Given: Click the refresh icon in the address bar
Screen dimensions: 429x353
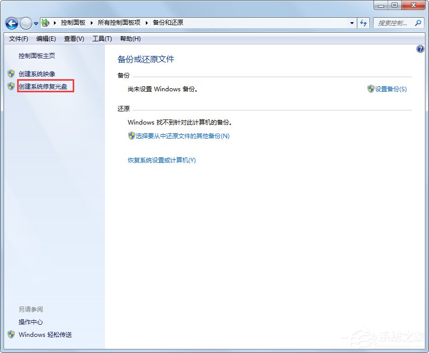Looking at the screenshot, I should 363,23.
